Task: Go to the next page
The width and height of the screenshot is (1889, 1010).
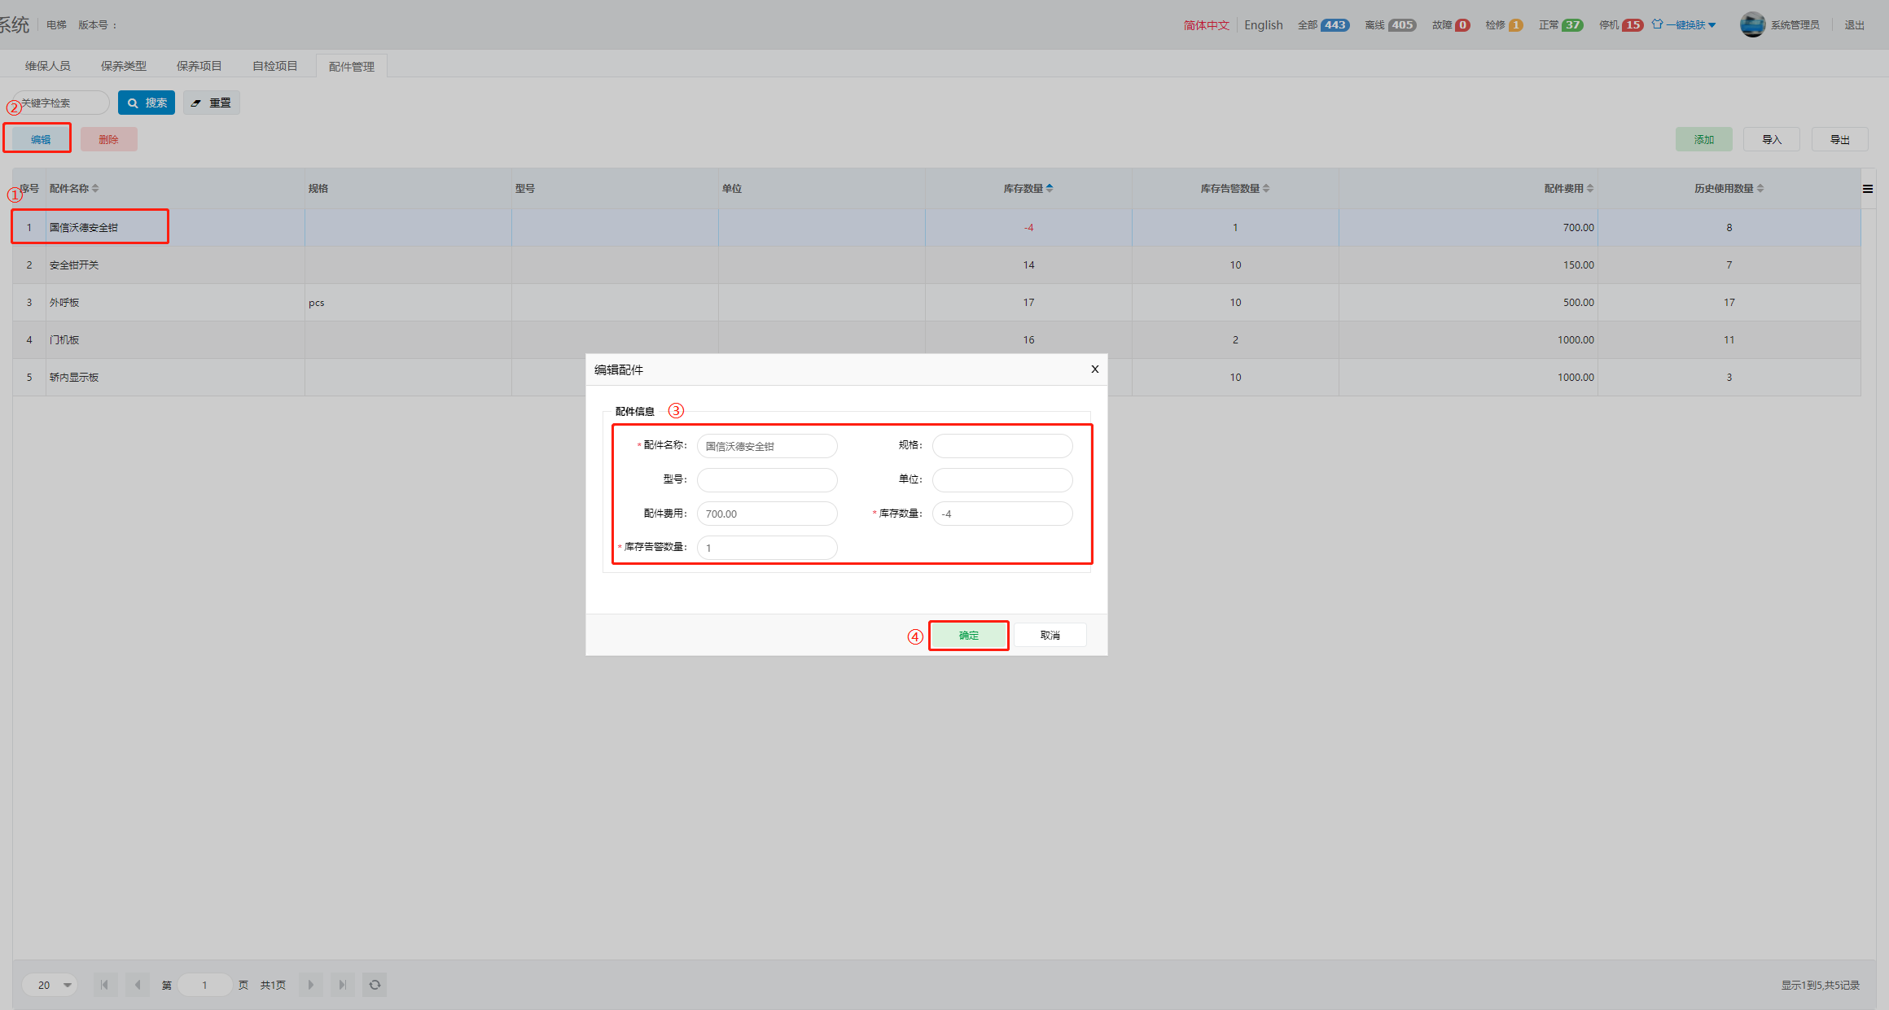Action: coord(310,985)
